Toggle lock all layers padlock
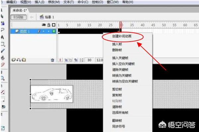 pyautogui.click(x=48, y=25)
